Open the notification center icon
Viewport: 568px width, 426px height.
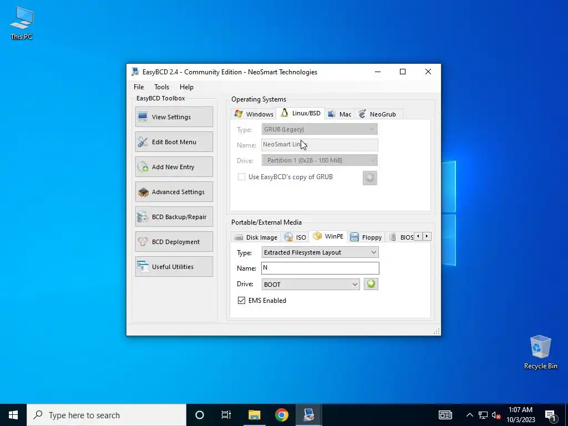pos(551,415)
